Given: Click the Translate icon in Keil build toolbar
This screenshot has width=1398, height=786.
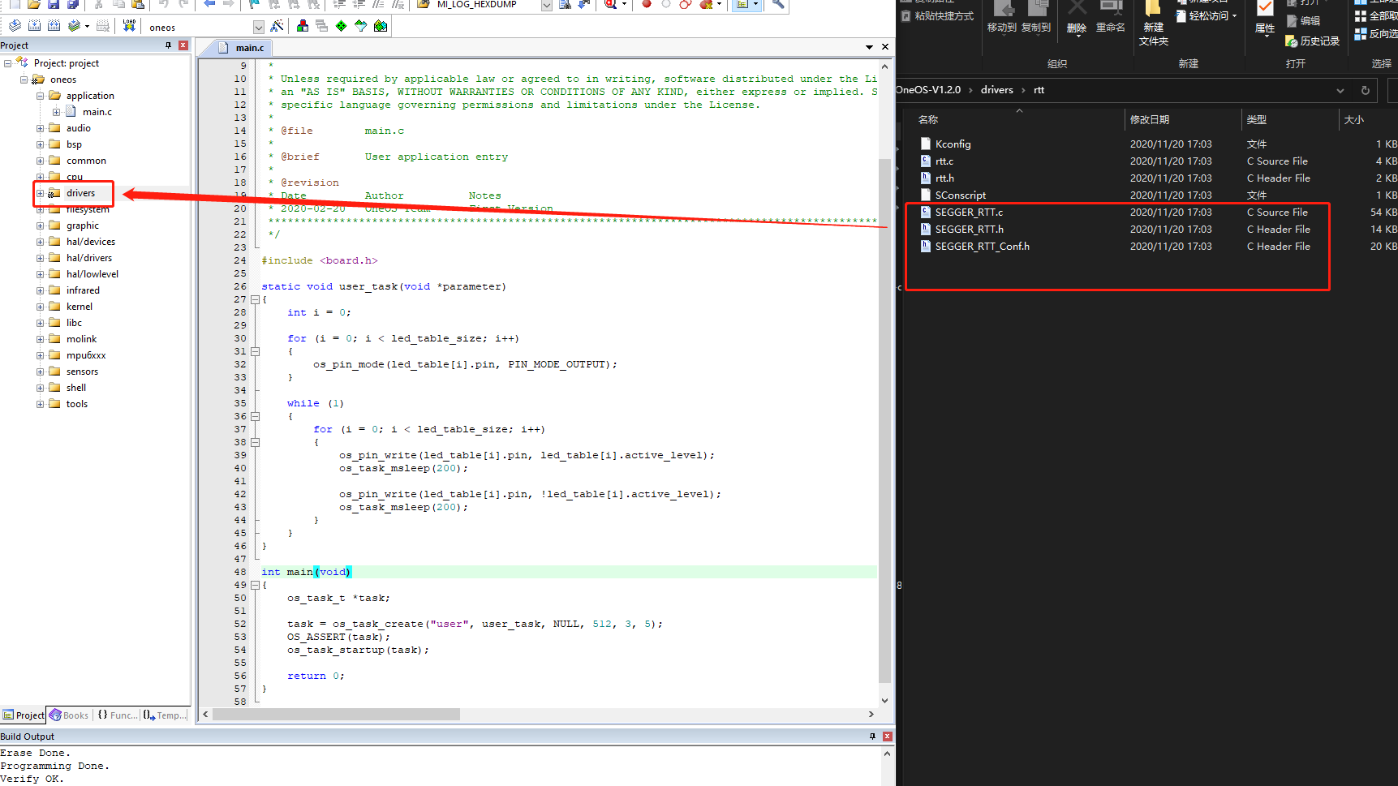Looking at the screenshot, I should pos(15,26).
